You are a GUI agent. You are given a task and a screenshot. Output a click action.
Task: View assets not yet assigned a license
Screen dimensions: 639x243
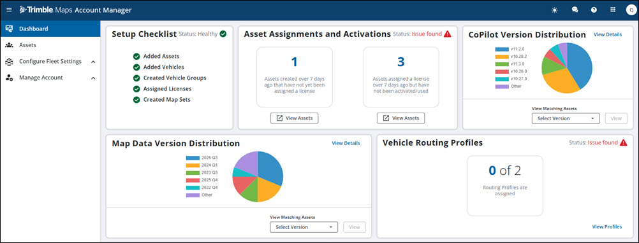pos(294,118)
